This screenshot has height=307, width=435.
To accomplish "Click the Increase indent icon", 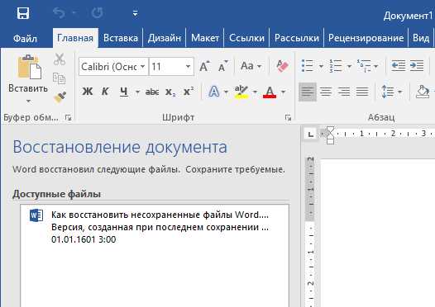I will coord(417,66).
